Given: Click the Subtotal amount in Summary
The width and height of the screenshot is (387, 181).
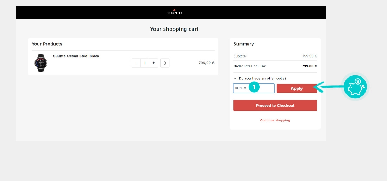Looking at the screenshot, I should click(x=309, y=56).
